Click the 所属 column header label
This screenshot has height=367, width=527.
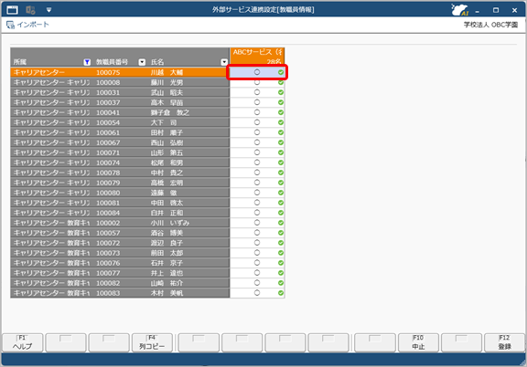point(20,62)
